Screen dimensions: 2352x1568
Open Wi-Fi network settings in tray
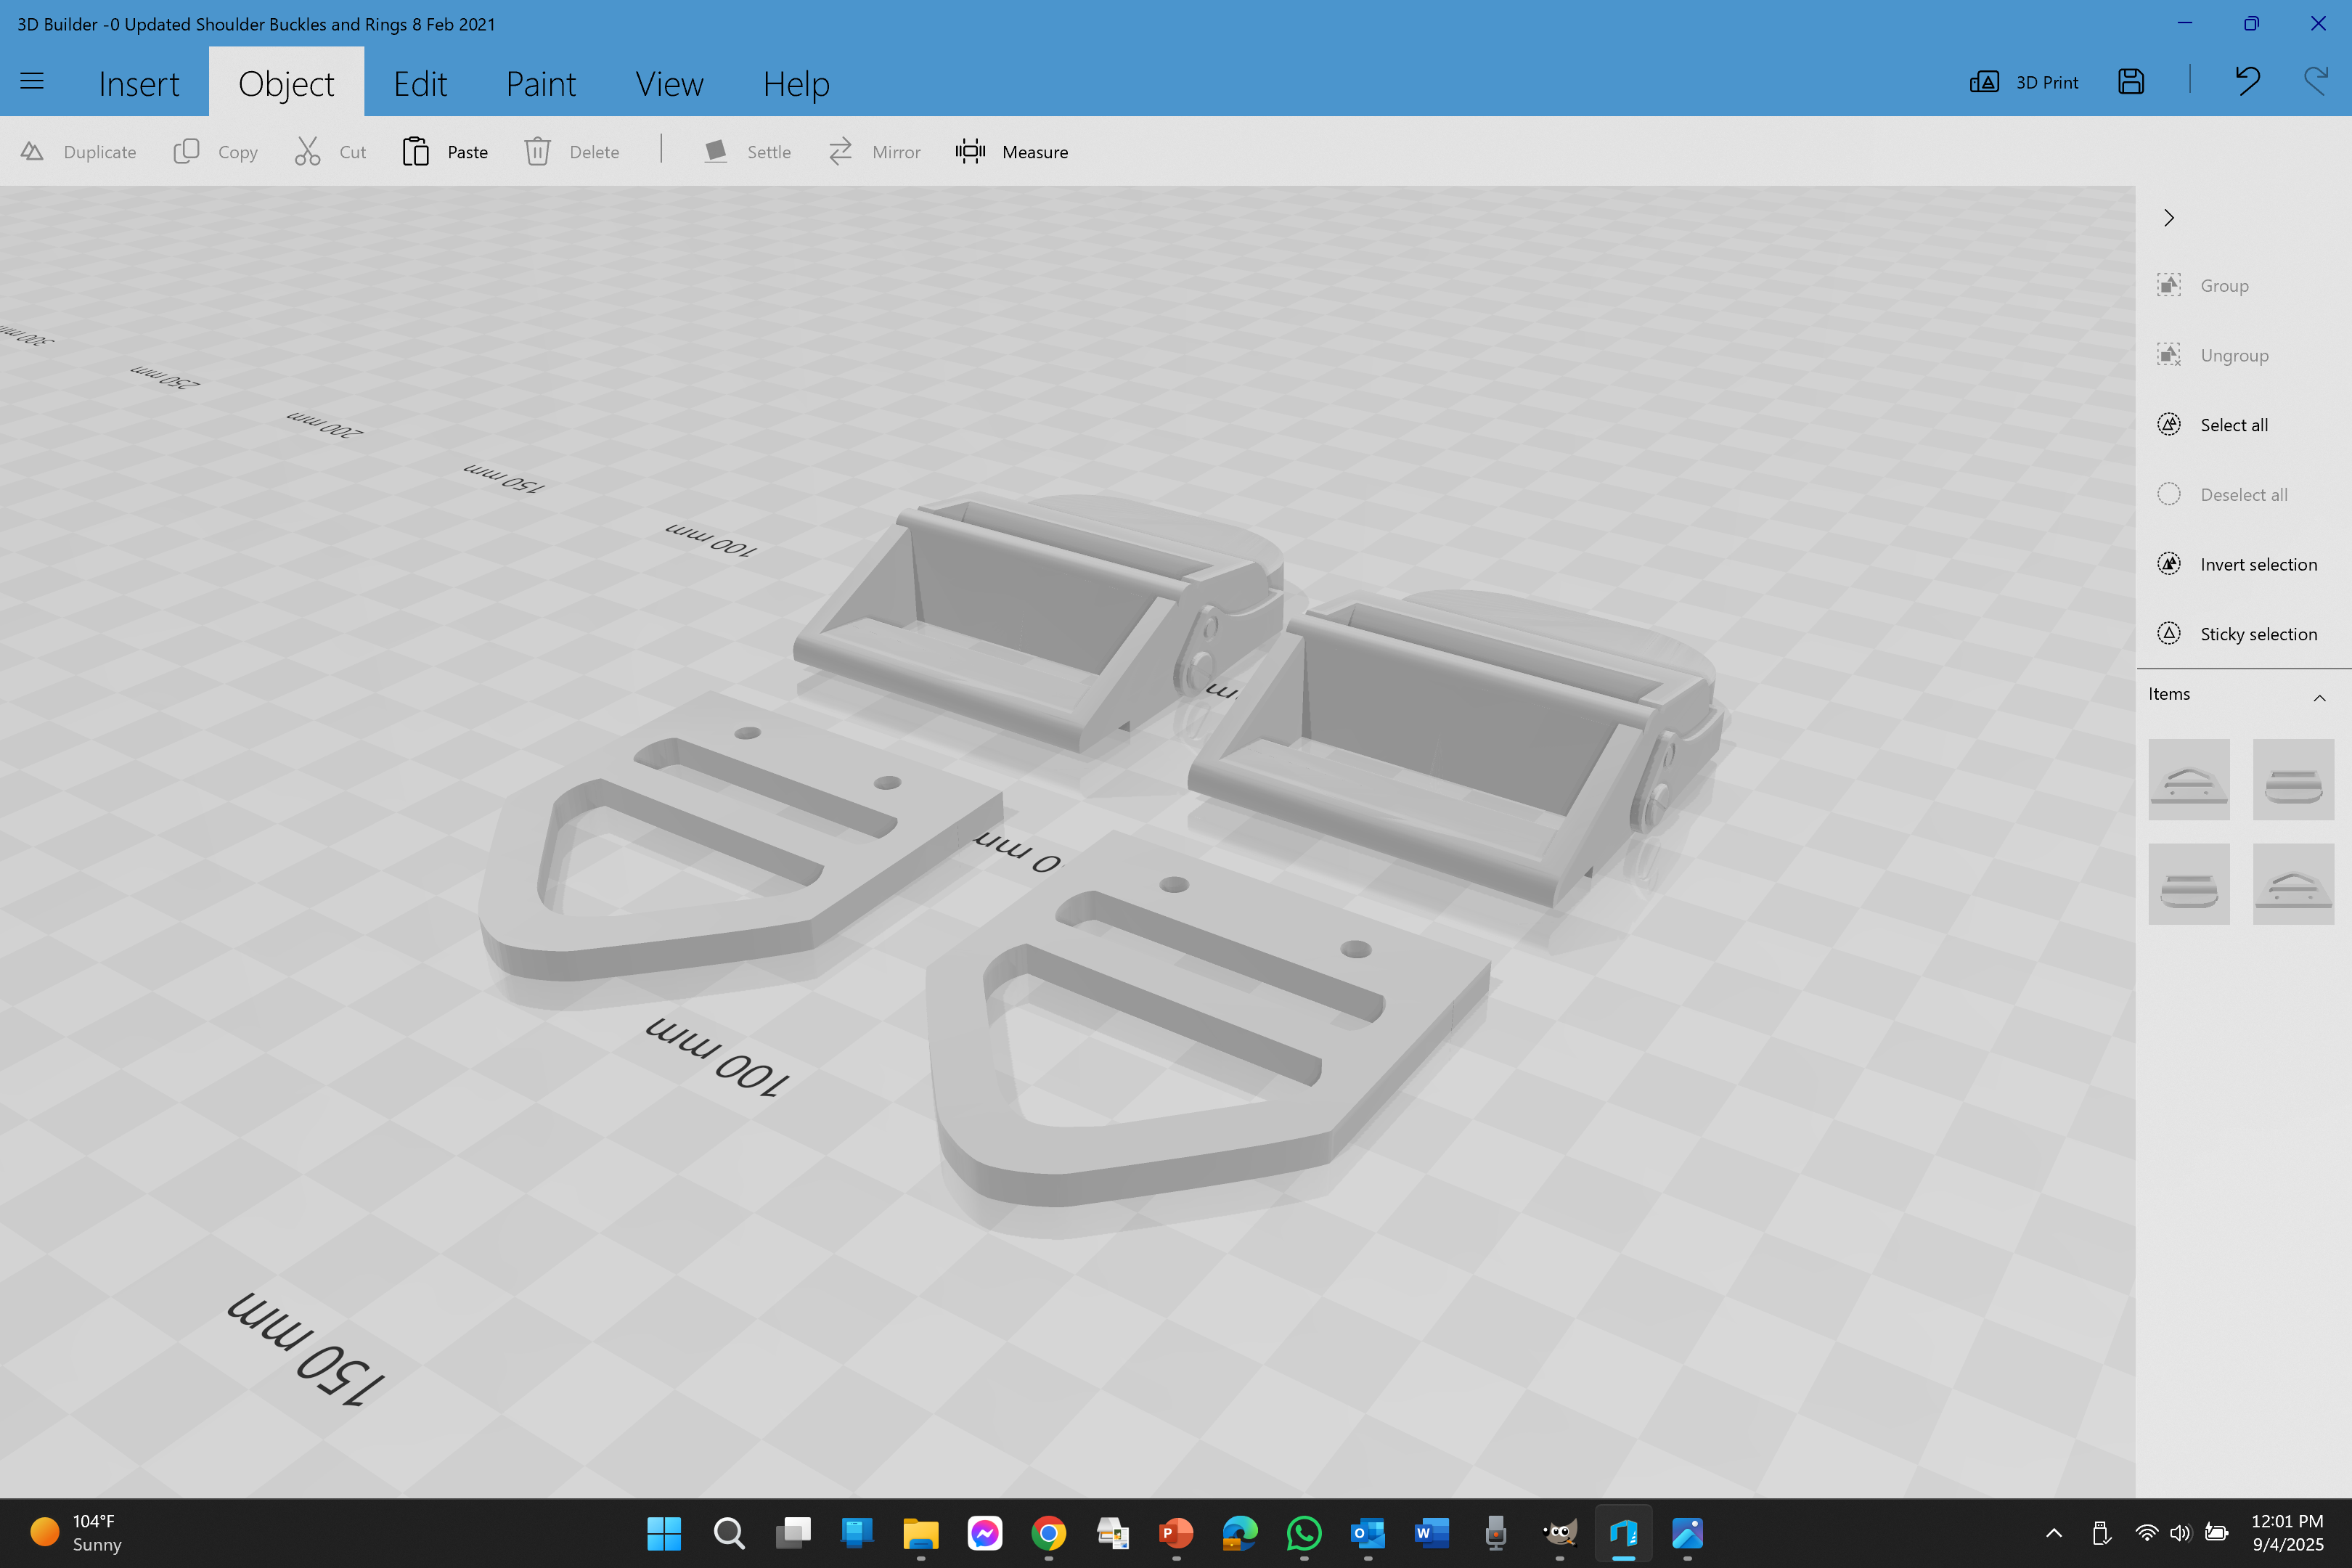pos(2146,1533)
